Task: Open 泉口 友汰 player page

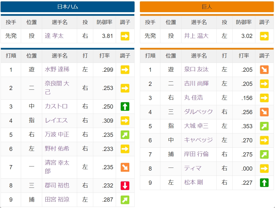Action: [x=196, y=69]
